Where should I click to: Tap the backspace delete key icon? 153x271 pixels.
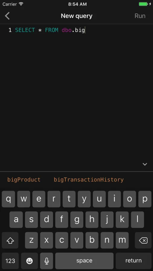pos(143,240)
